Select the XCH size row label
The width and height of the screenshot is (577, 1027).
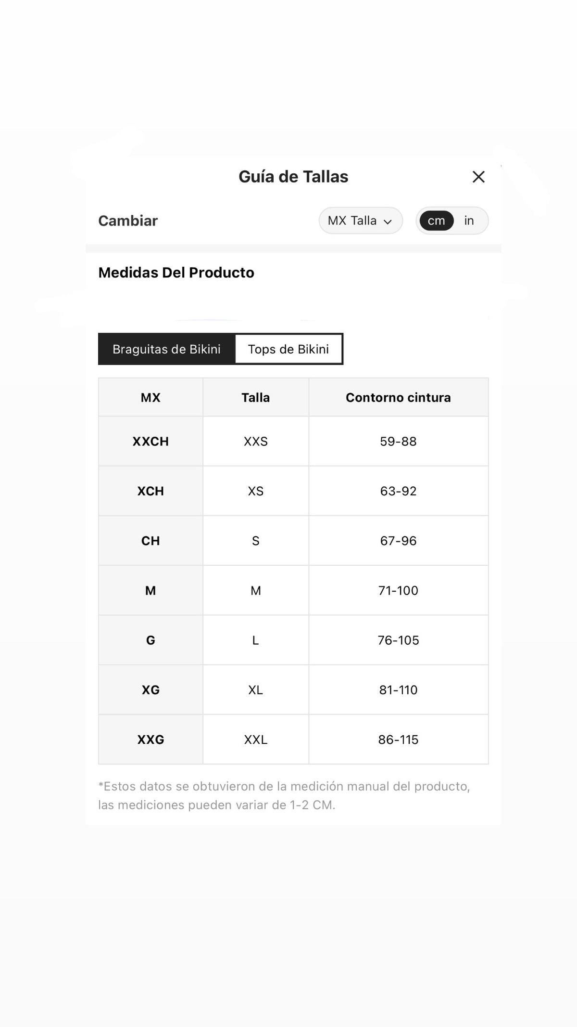(151, 491)
